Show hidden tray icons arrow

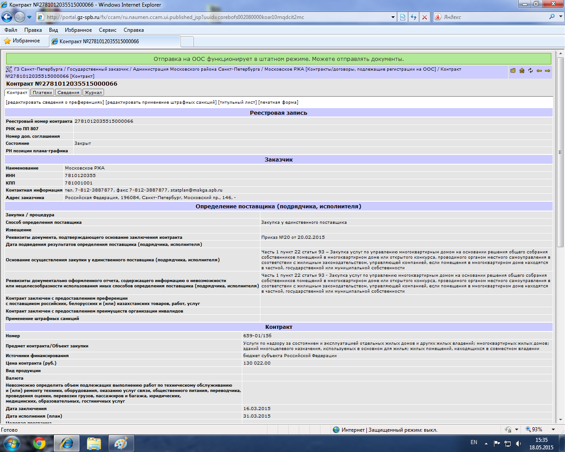coord(486,443)
